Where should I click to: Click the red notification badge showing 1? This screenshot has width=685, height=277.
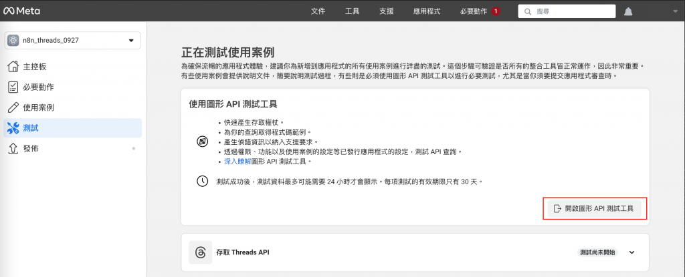[x=496, y=11]
